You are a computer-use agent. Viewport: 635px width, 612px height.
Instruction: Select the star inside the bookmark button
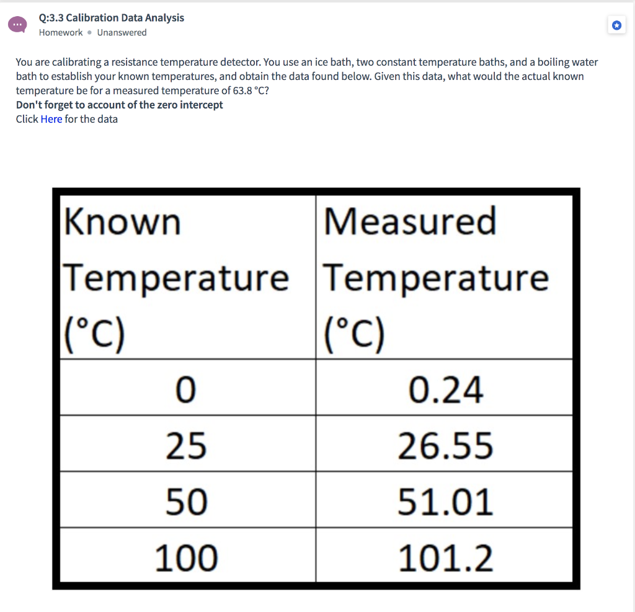616,25
